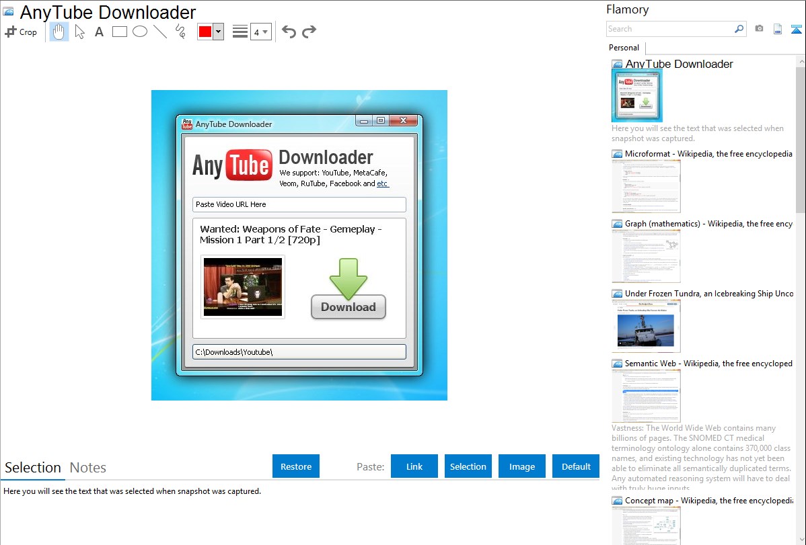Open Under Frozen Tundra ship thumbnail
The height and width of the screenshot is (545, 806).
click(646, 326)
